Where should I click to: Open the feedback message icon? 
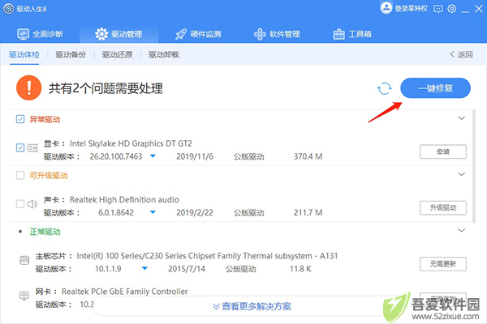tap(438, 9)
